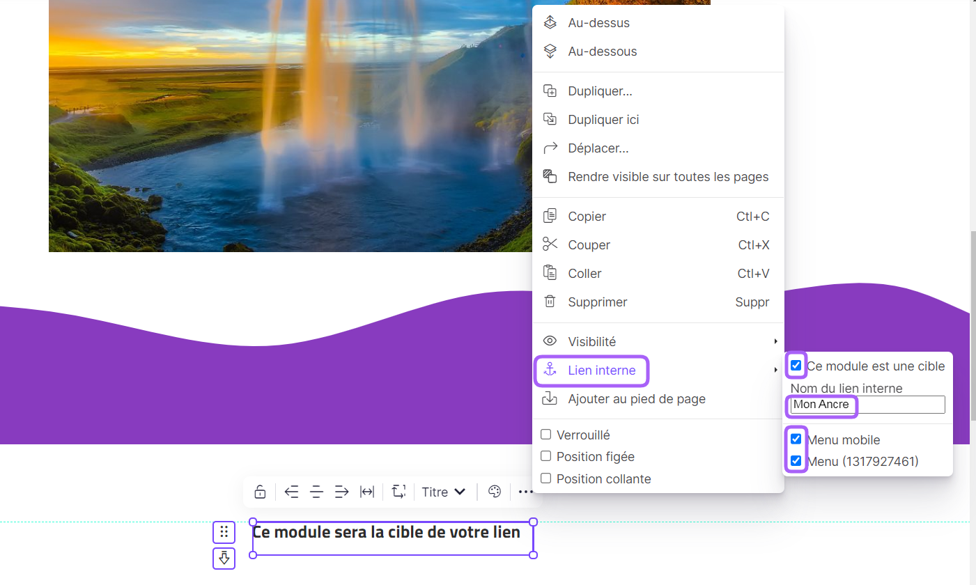Click the Supprimer trash icon
Viewport: 976px width, 585px height.
click(x=550, y=302)
